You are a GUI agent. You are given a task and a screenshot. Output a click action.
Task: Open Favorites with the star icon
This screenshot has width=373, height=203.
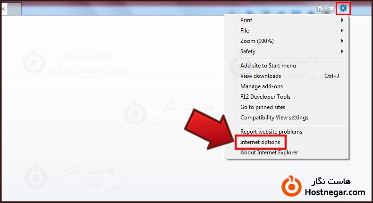point(331,8)
